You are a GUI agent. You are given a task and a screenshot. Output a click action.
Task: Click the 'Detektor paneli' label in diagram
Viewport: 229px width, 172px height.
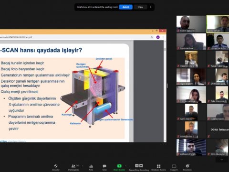[x=104, y=59]
